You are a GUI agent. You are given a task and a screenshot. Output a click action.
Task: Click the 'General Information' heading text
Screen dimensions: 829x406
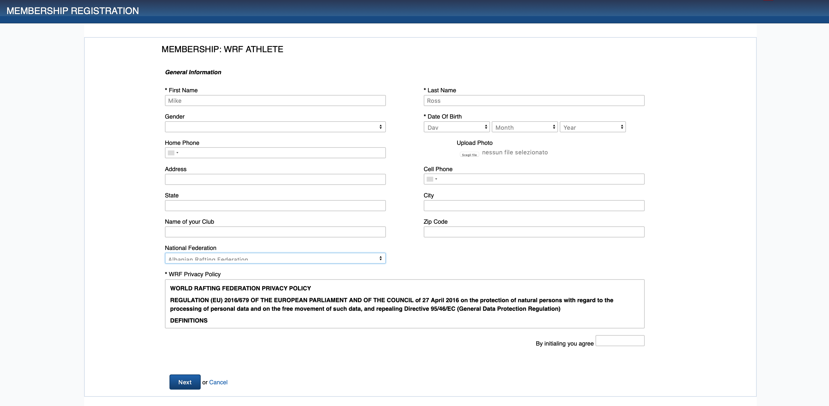pos(193,72)
